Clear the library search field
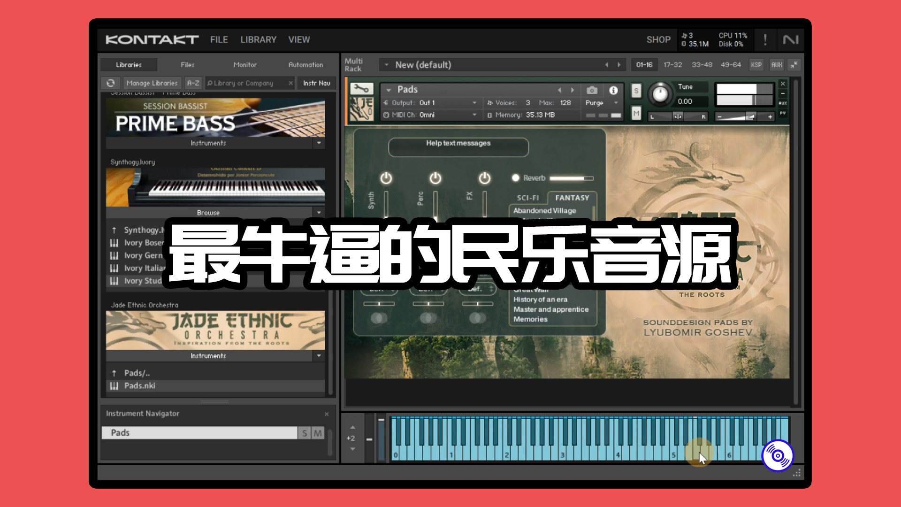The height and width of the screenshot is (507, 901). click(x=290, y=83)
